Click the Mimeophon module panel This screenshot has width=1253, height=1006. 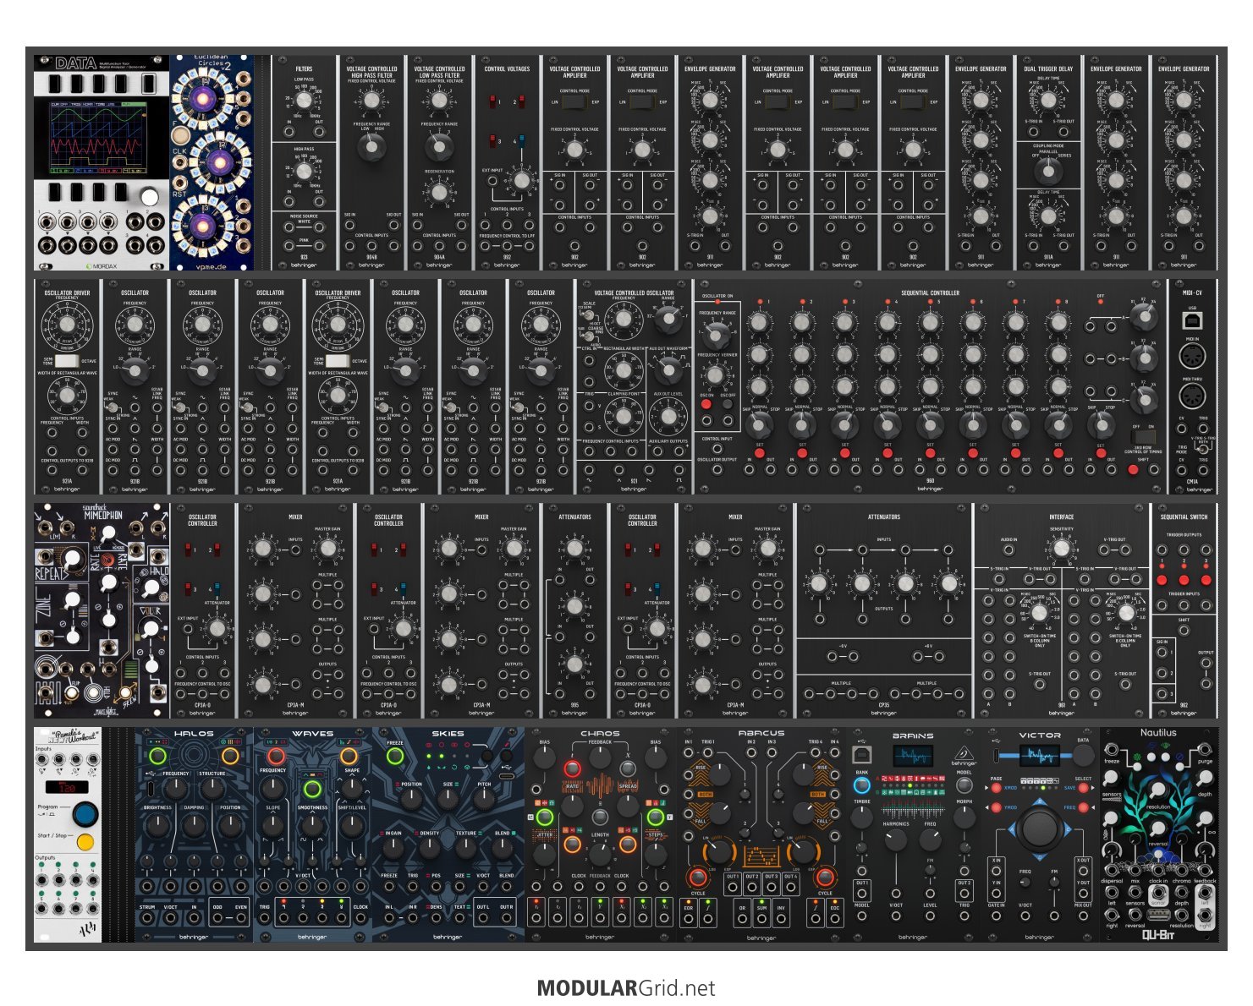102,611
